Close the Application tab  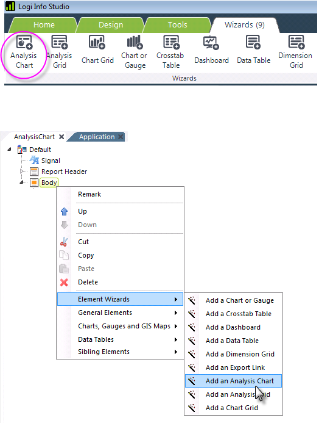click(x=121, y=137)
